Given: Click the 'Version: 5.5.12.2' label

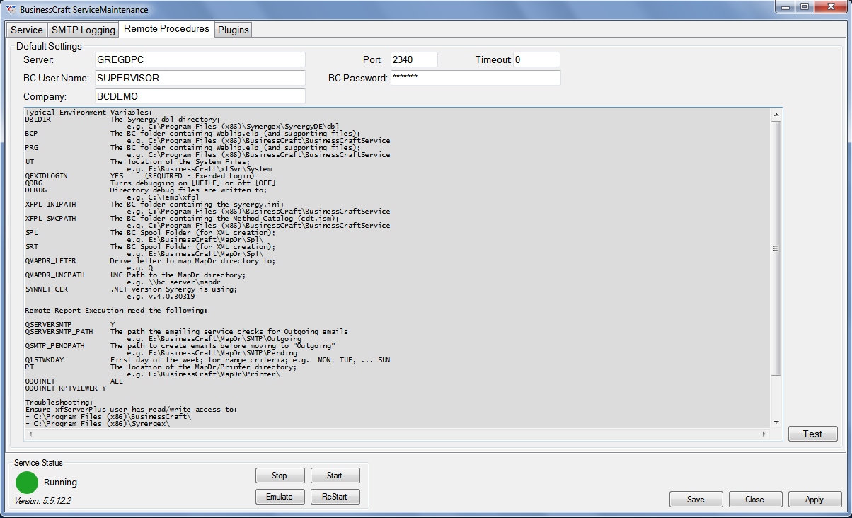Looking at the screenshot, I should tap(42, 501).
